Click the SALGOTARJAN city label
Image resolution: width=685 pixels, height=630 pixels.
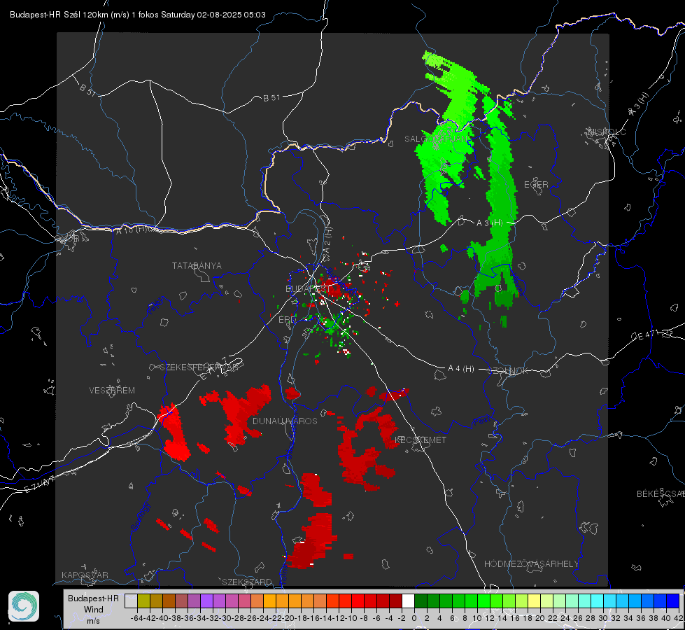click(436, 139)
